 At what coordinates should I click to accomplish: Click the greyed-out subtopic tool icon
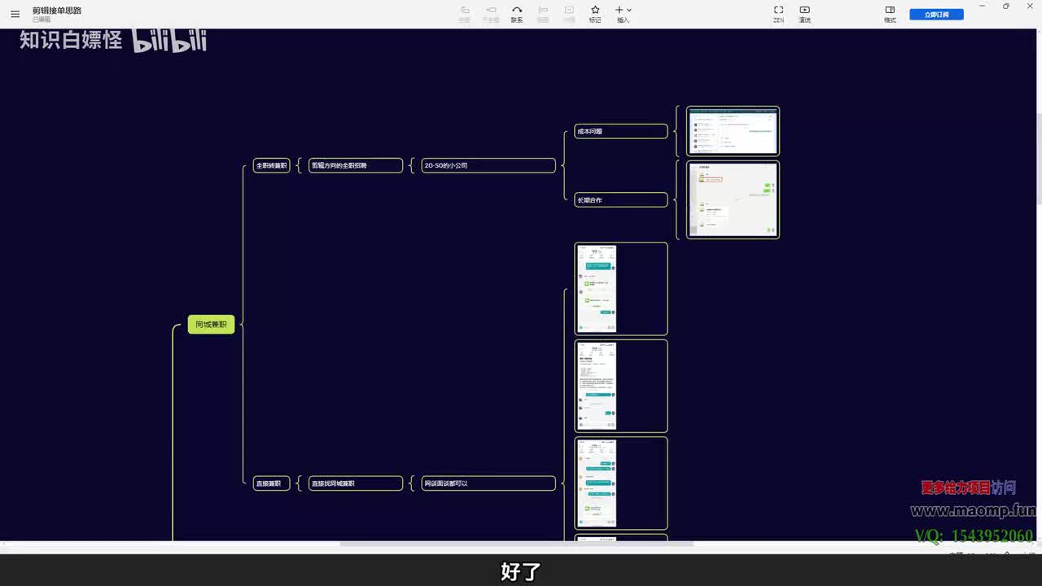491,14
